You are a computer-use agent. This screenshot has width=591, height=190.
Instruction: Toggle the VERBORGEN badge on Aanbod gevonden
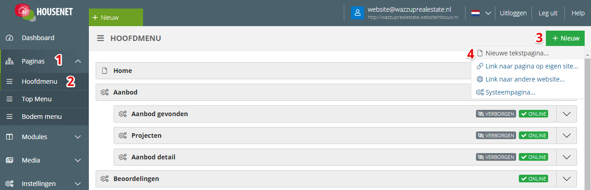pos(496,114)
